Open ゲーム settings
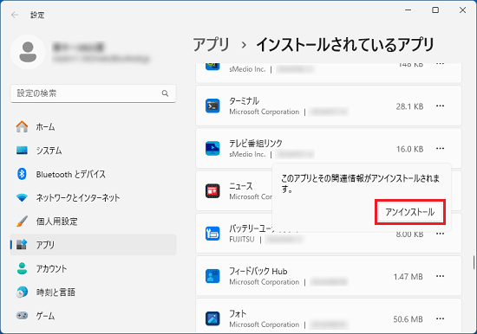 93,316
